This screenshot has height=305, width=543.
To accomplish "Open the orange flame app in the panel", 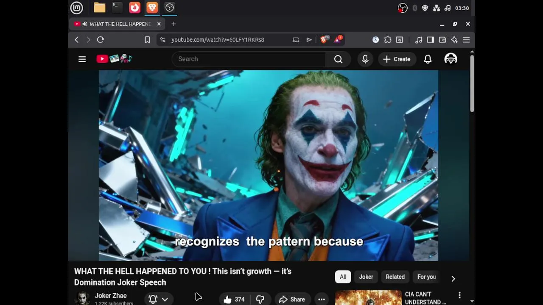I will (134, 8).
